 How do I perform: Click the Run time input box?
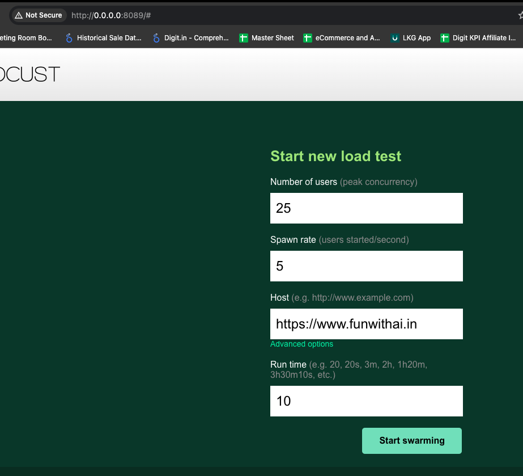tap(366, 401)
